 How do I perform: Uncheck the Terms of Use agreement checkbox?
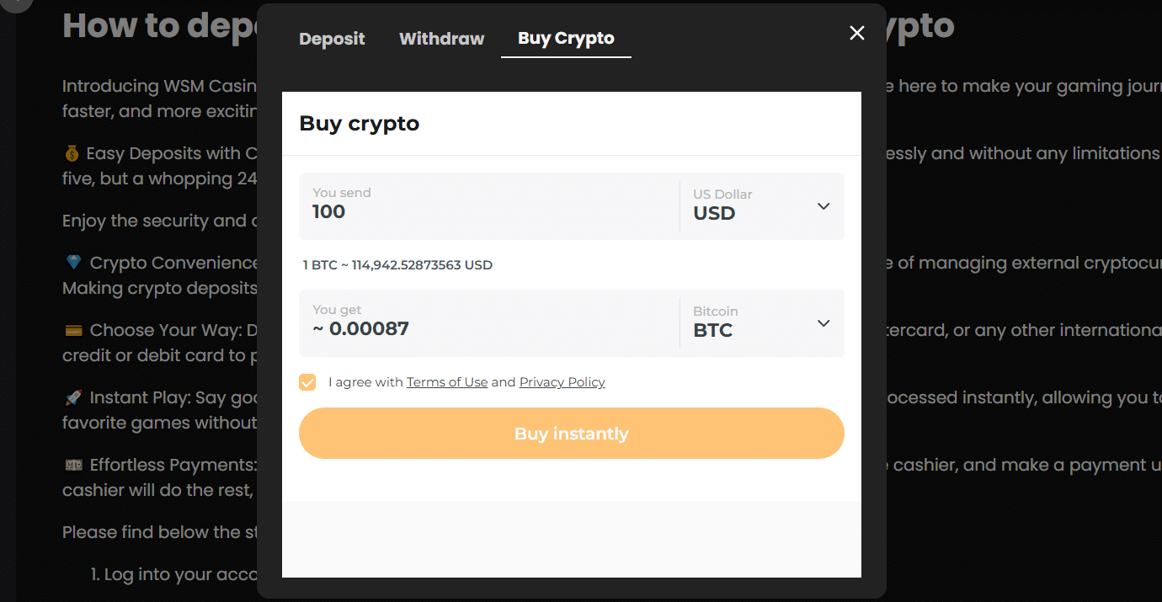[x=307, y=382]
